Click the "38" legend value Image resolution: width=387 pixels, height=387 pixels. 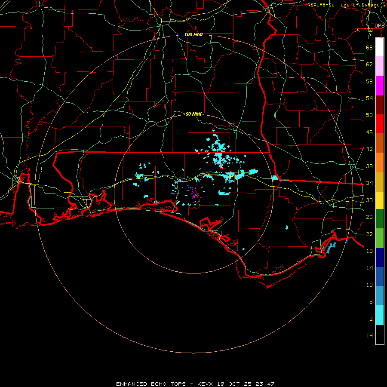(x=369, y=166)
